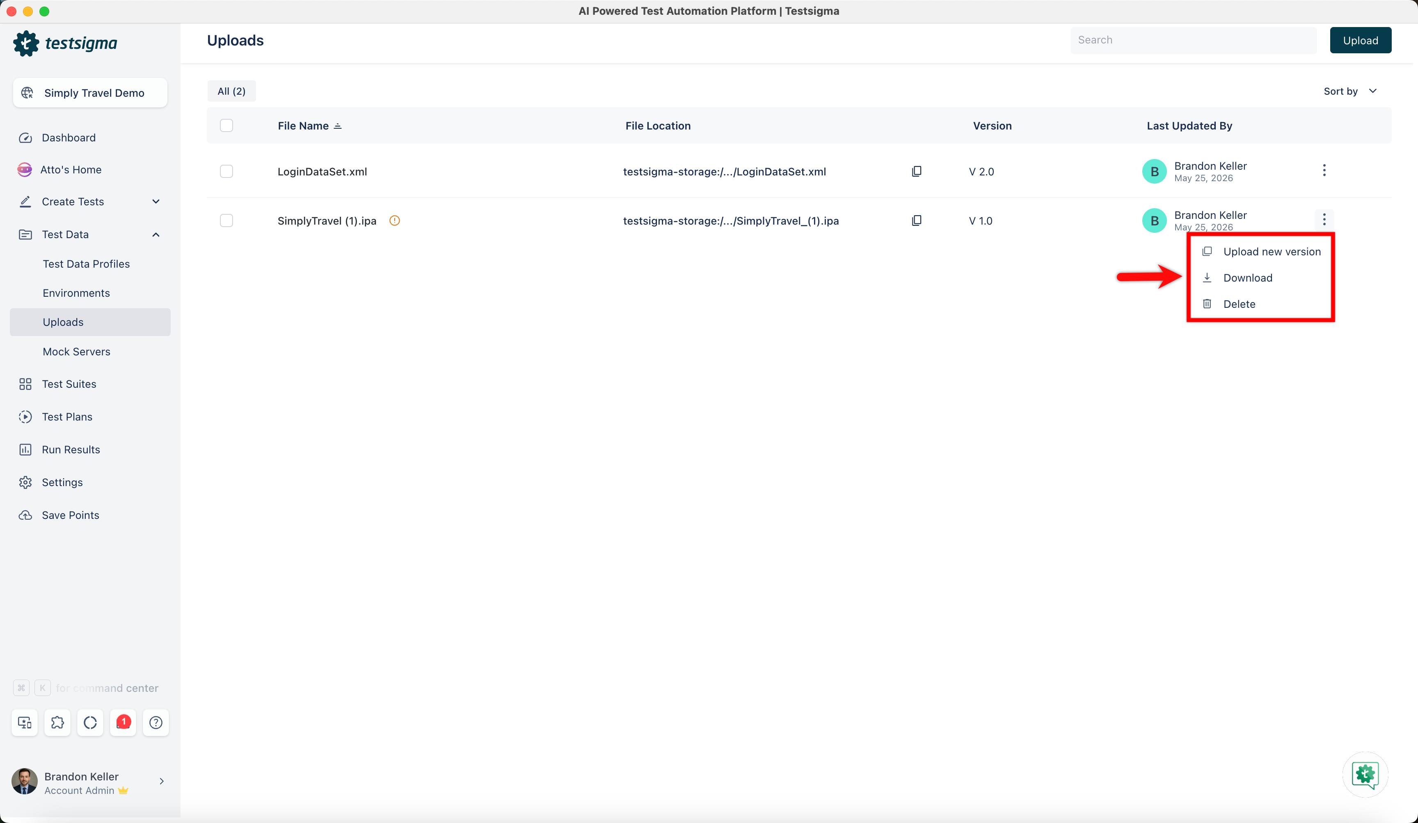1418x823 pixels.
Task: Select Delete from the context menu
Action: pyautogui.click(x=1260, y=304)
